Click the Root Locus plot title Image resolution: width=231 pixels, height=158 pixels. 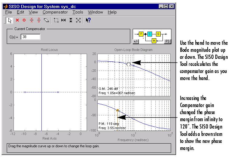pyautogui.click(x=49, y=50)
